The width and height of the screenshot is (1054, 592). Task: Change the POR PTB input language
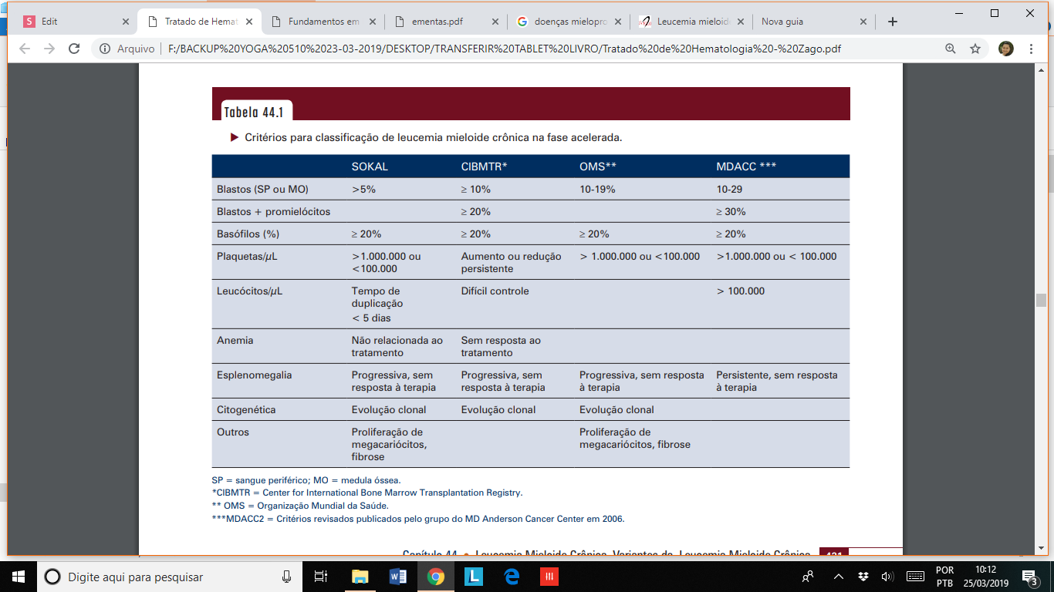[944, 577]
